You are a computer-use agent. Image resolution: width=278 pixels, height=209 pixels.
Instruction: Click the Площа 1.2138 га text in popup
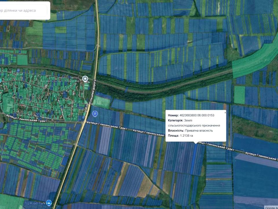tap(180, 136)
